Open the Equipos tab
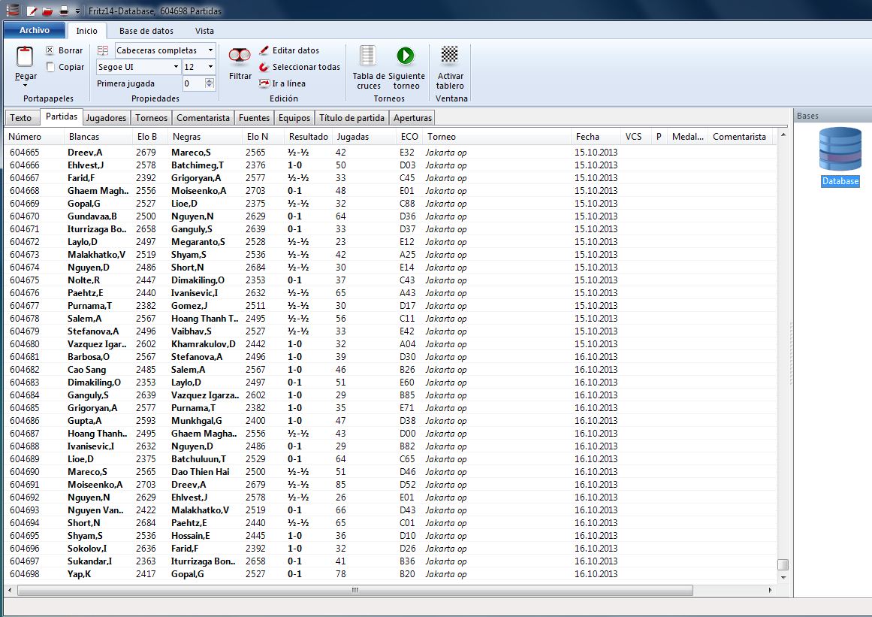This screenshot has width=872, height=617. click(294, 117)
